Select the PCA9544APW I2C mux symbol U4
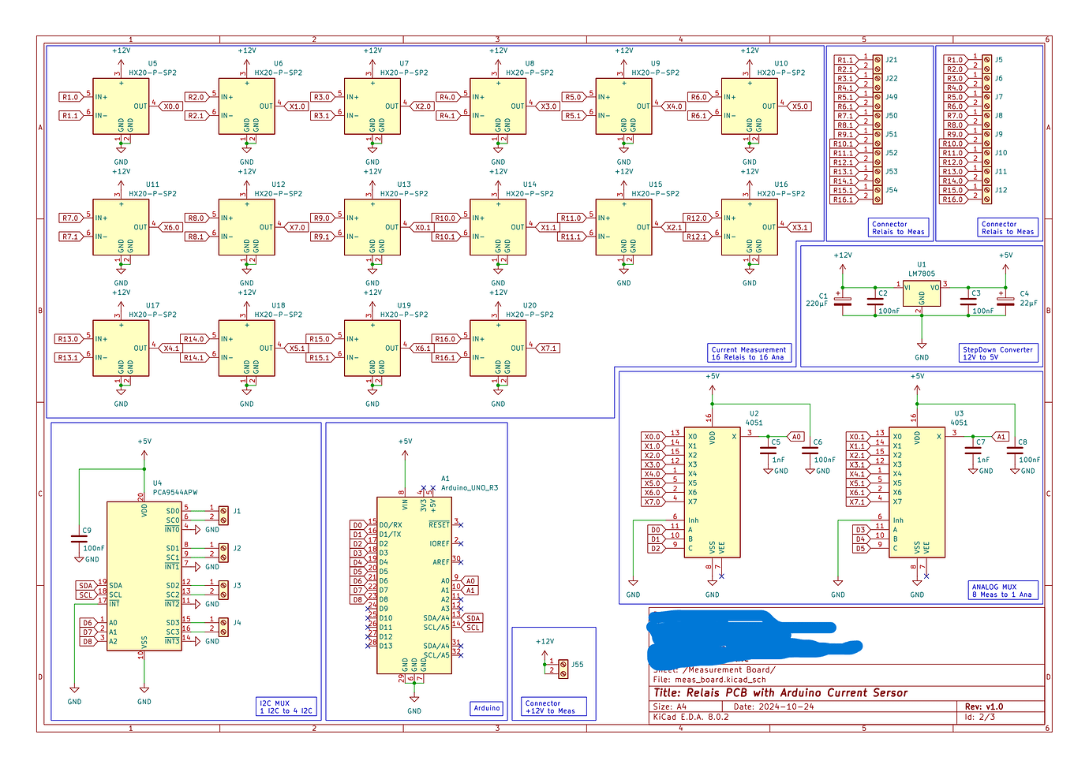This screenshot has height=768, width=1089. coord(144,576)
